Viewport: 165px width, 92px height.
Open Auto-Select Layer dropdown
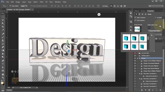pyautogui.click(x=24, y=6)
